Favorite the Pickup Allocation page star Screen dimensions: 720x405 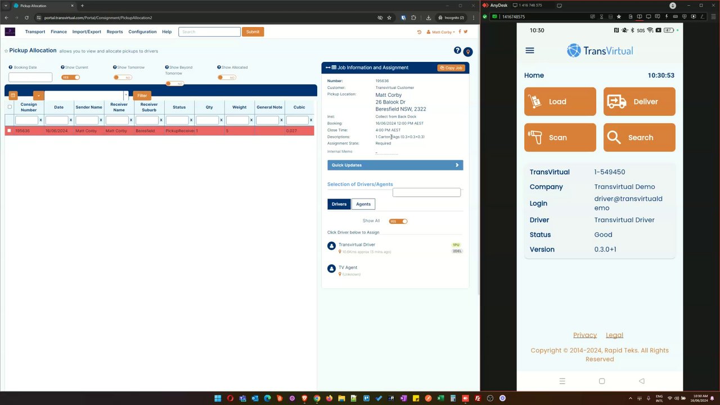(x=6, y=51)
